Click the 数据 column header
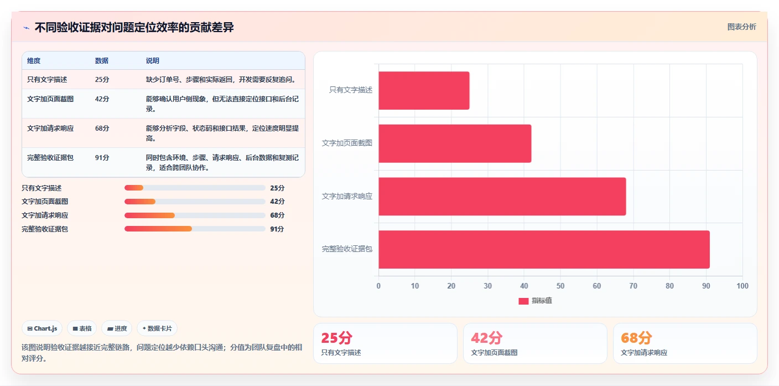Image resolution: width=779 pixels, height=386 pixels. tap(102, 61)
